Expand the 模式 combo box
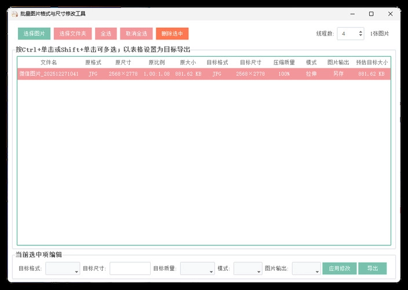The image size is (408, 290). 247,269
